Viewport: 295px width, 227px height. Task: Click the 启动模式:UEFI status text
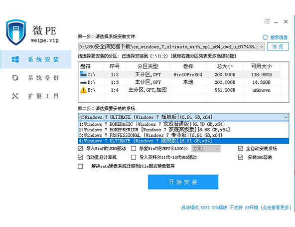[195, 208]
